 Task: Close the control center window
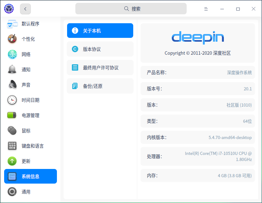click(253, 9)
